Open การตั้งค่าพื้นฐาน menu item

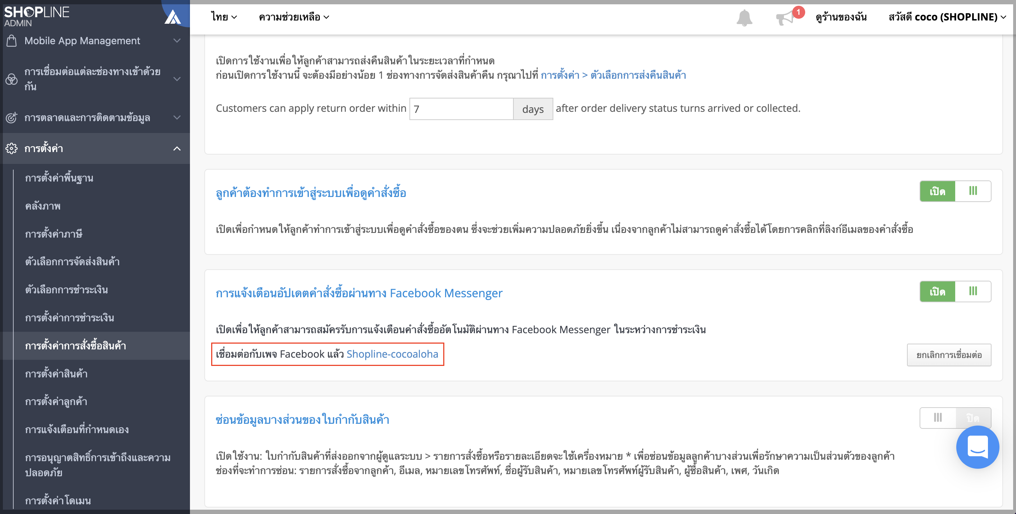point(59,178)
